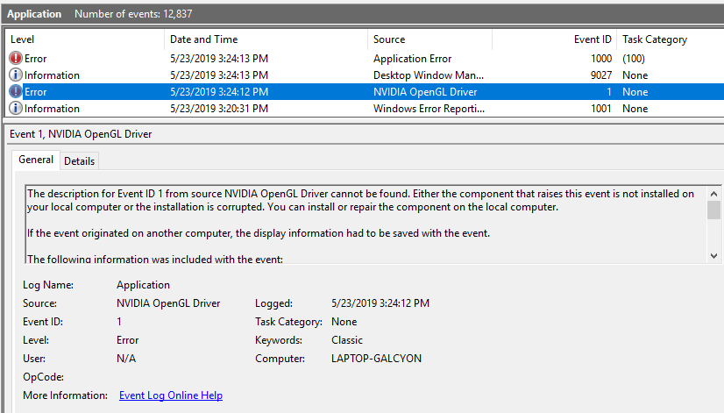
Task: Click Event ID 1001 cell
Action: (601, 109)
